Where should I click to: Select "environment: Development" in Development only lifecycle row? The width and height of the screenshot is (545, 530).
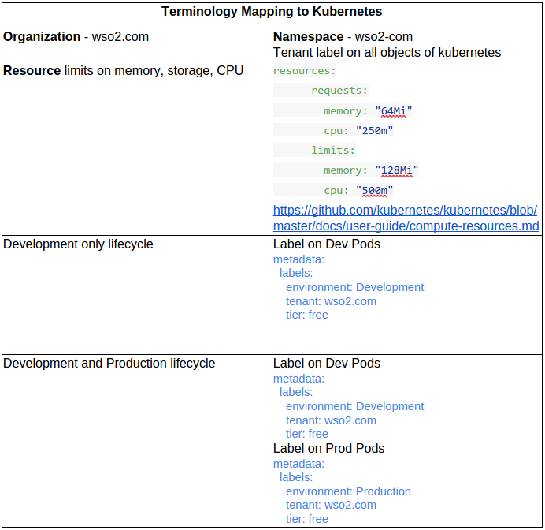[355, 287]
